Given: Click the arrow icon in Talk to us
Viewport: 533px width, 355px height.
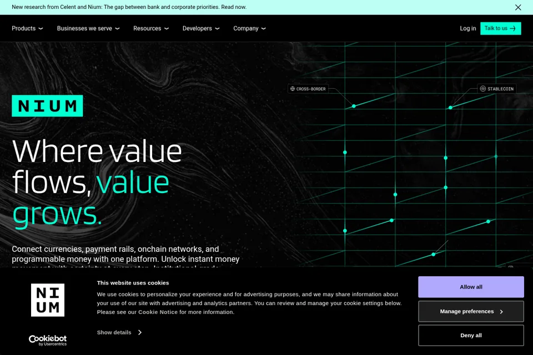Looking at the screenshot, I should click(512, 28).
